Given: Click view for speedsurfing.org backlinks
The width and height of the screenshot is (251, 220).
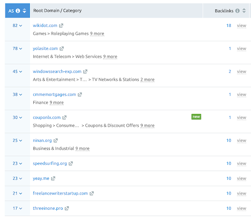Looking at the screenshot, I should click(242, 163).
